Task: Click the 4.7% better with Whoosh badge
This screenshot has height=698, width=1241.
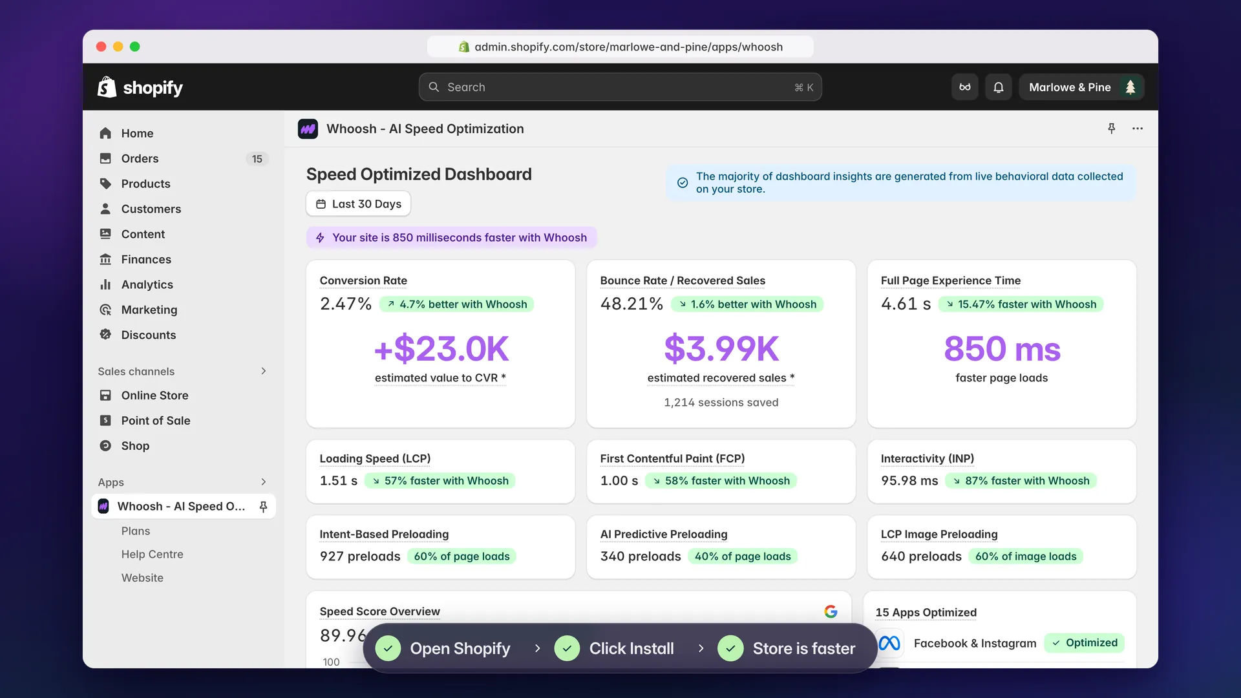Action: pyautogui.click(x=457, y=304)
